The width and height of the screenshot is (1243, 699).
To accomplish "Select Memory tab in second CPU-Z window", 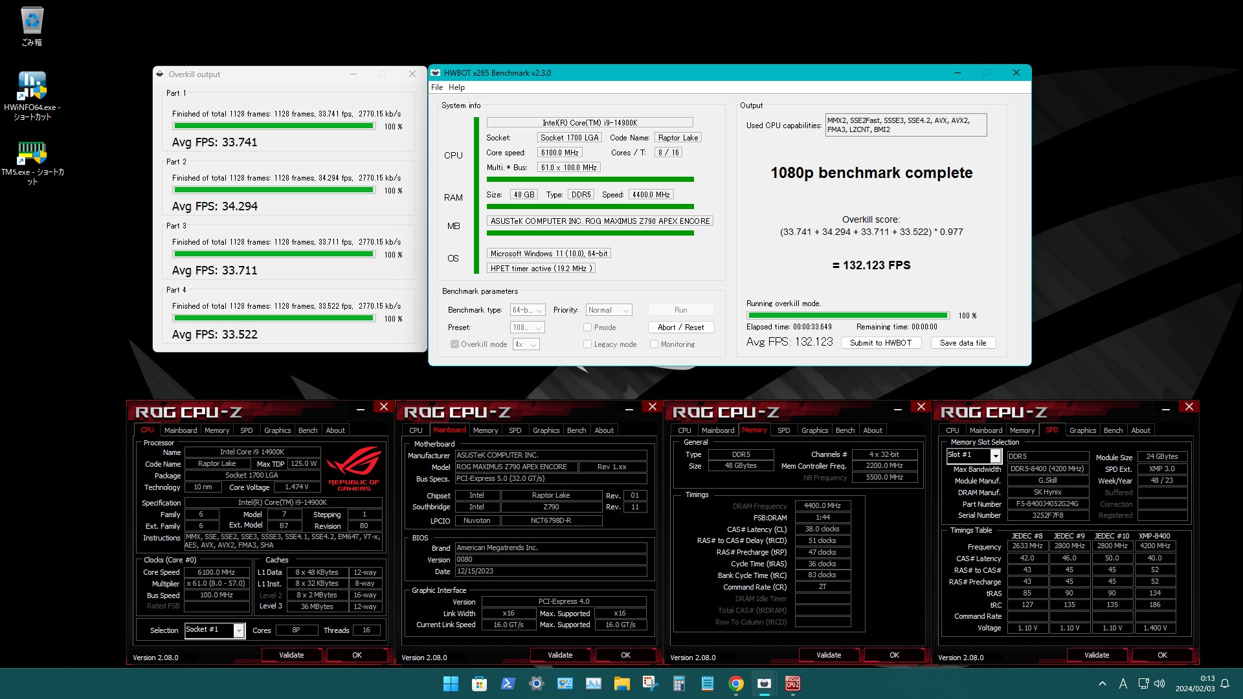I will (486, 430).
